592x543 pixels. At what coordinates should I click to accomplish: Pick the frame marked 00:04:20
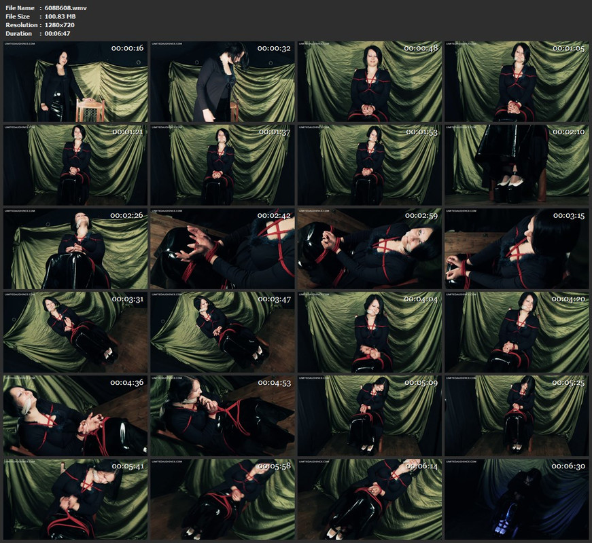(517, 332)
